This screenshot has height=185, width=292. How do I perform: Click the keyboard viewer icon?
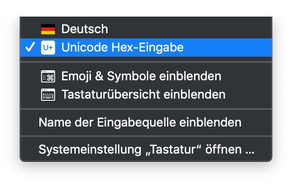[x=48, y=95]
